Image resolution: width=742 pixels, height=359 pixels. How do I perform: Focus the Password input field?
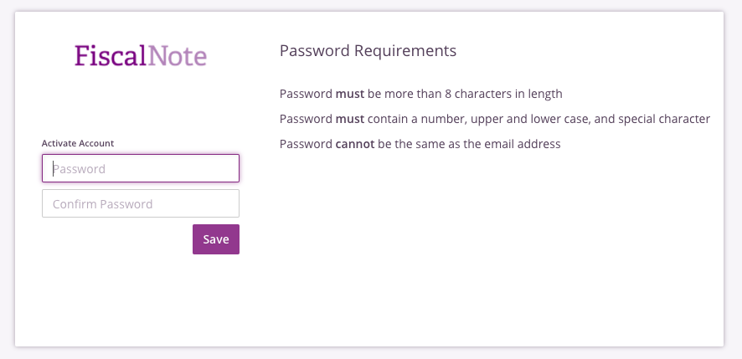tap(141, 168)
